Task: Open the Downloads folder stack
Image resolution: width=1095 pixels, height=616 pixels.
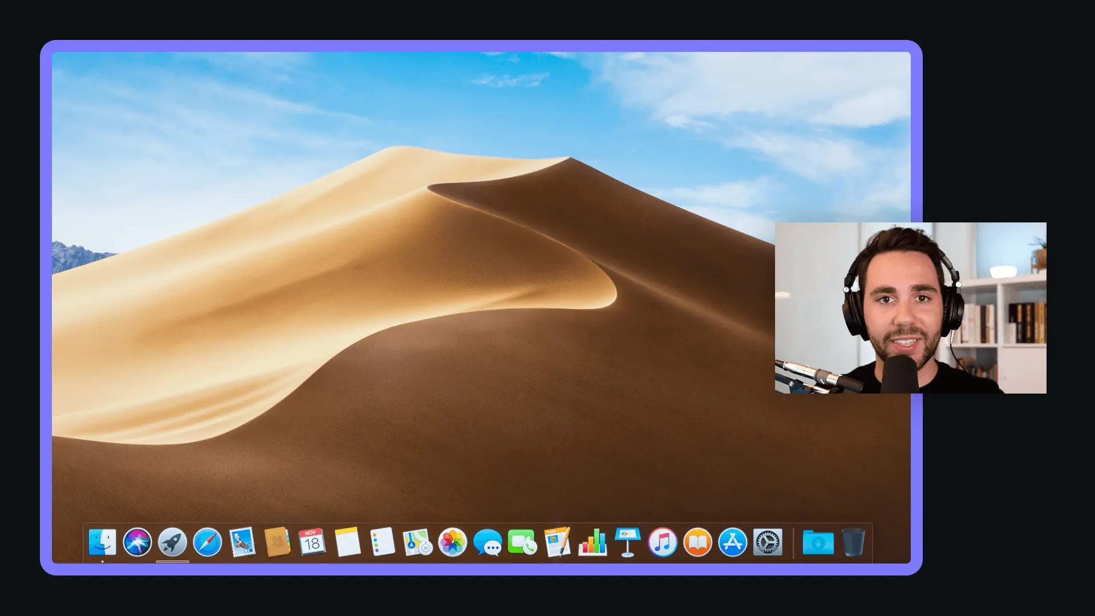Action: click(x=818, y=542)
